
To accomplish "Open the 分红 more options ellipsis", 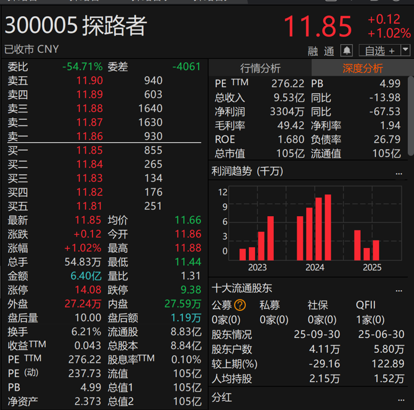I will pyautogui.click(x=398, y=397).
